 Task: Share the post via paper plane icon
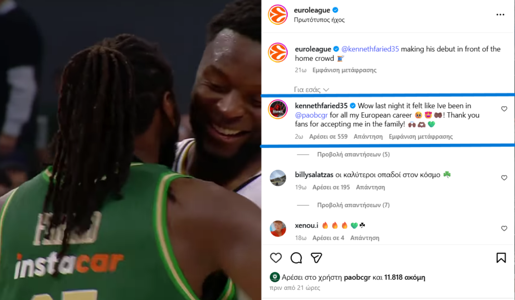tap(316, 258)
